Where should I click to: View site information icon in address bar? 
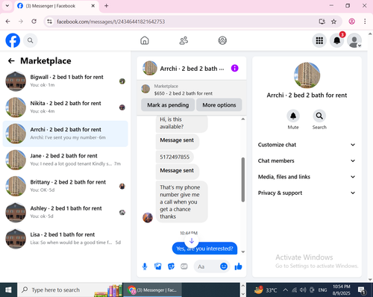click(x=50, y=22)
